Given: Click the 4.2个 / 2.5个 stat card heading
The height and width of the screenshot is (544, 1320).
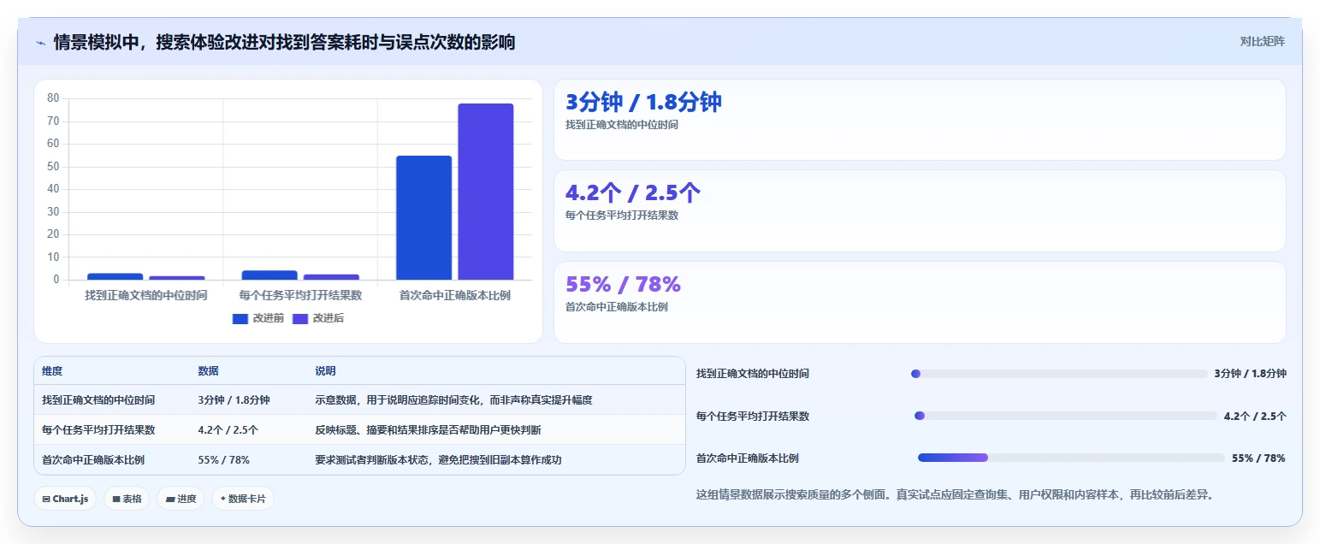Looking at the screenshot, I should 633,193.
